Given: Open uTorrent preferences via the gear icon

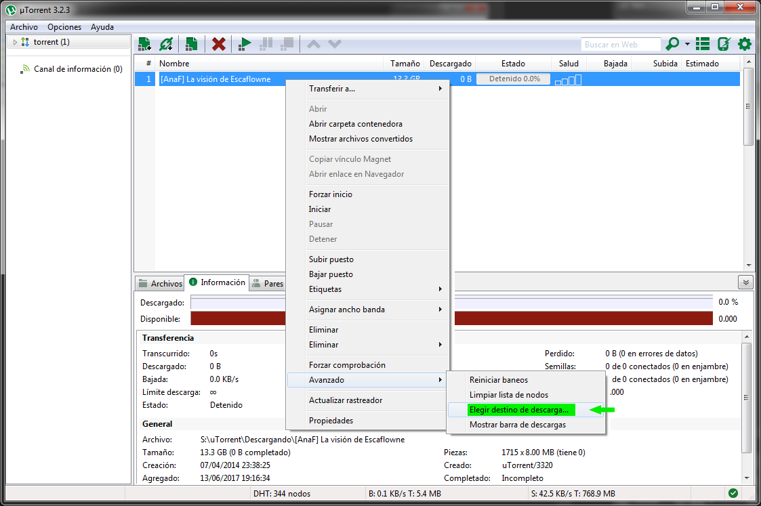Looking at the screenshot, I should (744, 43).
